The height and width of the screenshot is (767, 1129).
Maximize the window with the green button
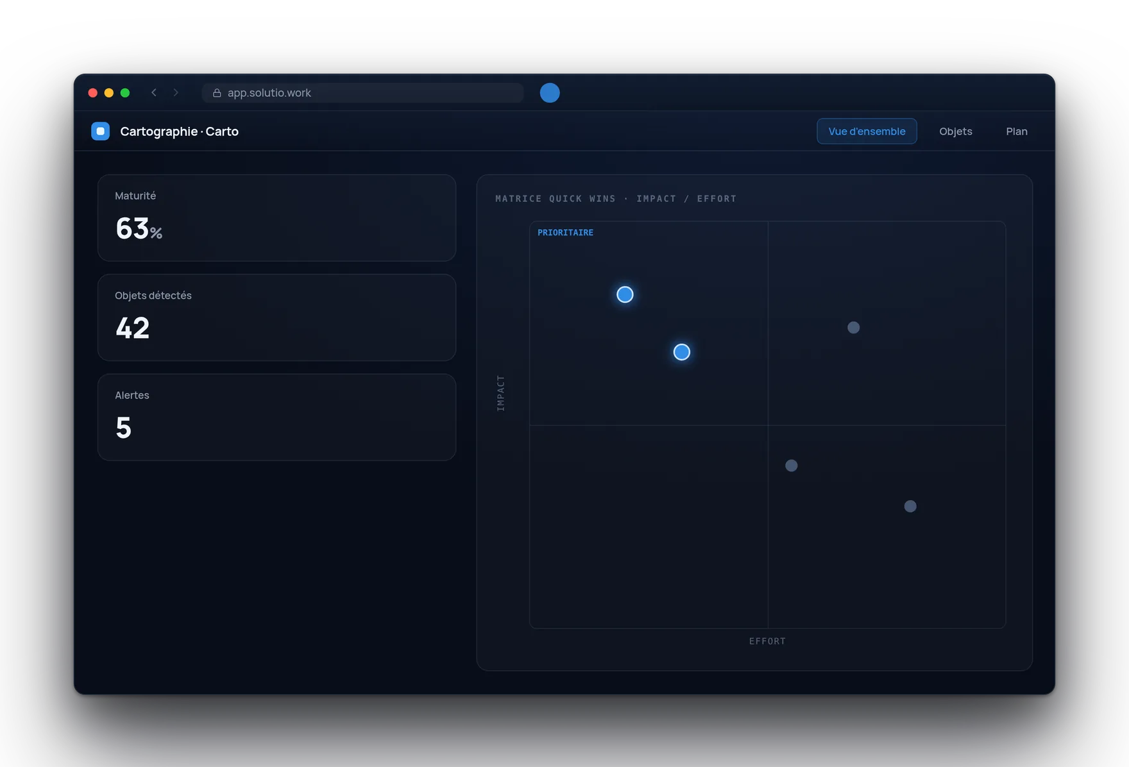pyautogui.click(x=125, y=93)
